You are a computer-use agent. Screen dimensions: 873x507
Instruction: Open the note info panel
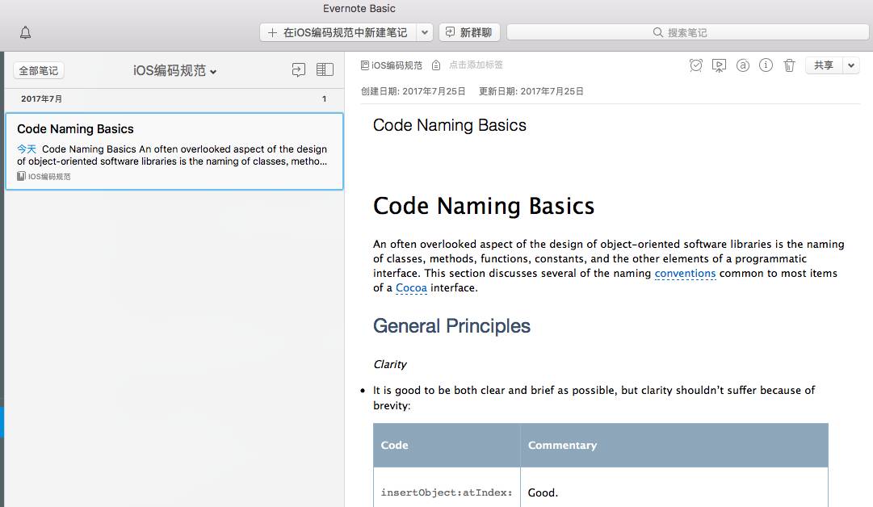coord(766,65)
